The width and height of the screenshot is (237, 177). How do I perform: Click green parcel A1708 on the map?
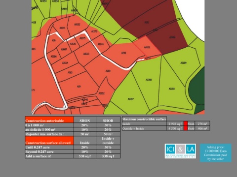(149, 80)
